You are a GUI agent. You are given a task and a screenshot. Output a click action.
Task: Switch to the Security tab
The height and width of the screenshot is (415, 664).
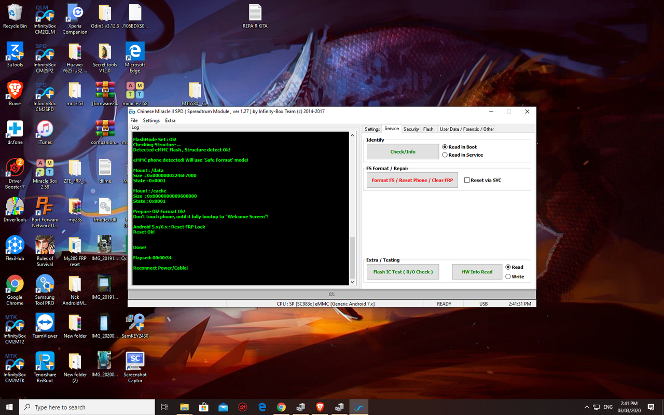click(x=411, y=129)
